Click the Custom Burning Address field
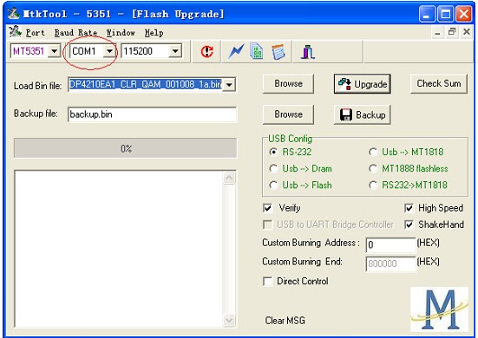The image size is (478, 338). point(390,244)
